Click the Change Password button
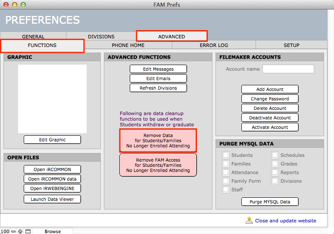334x234 pixels. tap(270, 99)
